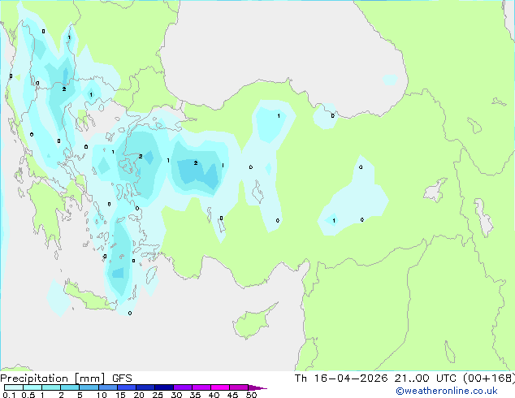Image resolution: width=515 pixels, height=398 pixels.
Task: Pick the 10–15 mm blue legend swatch
Action: click(107, 387)
